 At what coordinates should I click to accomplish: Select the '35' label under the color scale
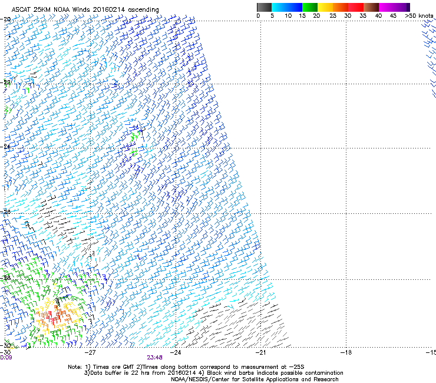click(x=363, y=15)
